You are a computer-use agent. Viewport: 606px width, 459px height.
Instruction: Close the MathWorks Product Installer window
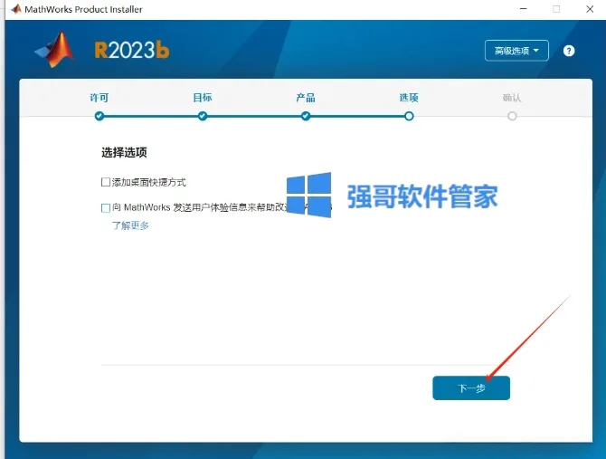point(590,9)
